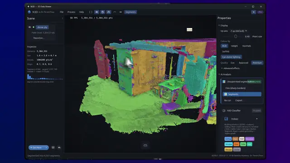Click the Wall class swatch

[x=242, y=139]
